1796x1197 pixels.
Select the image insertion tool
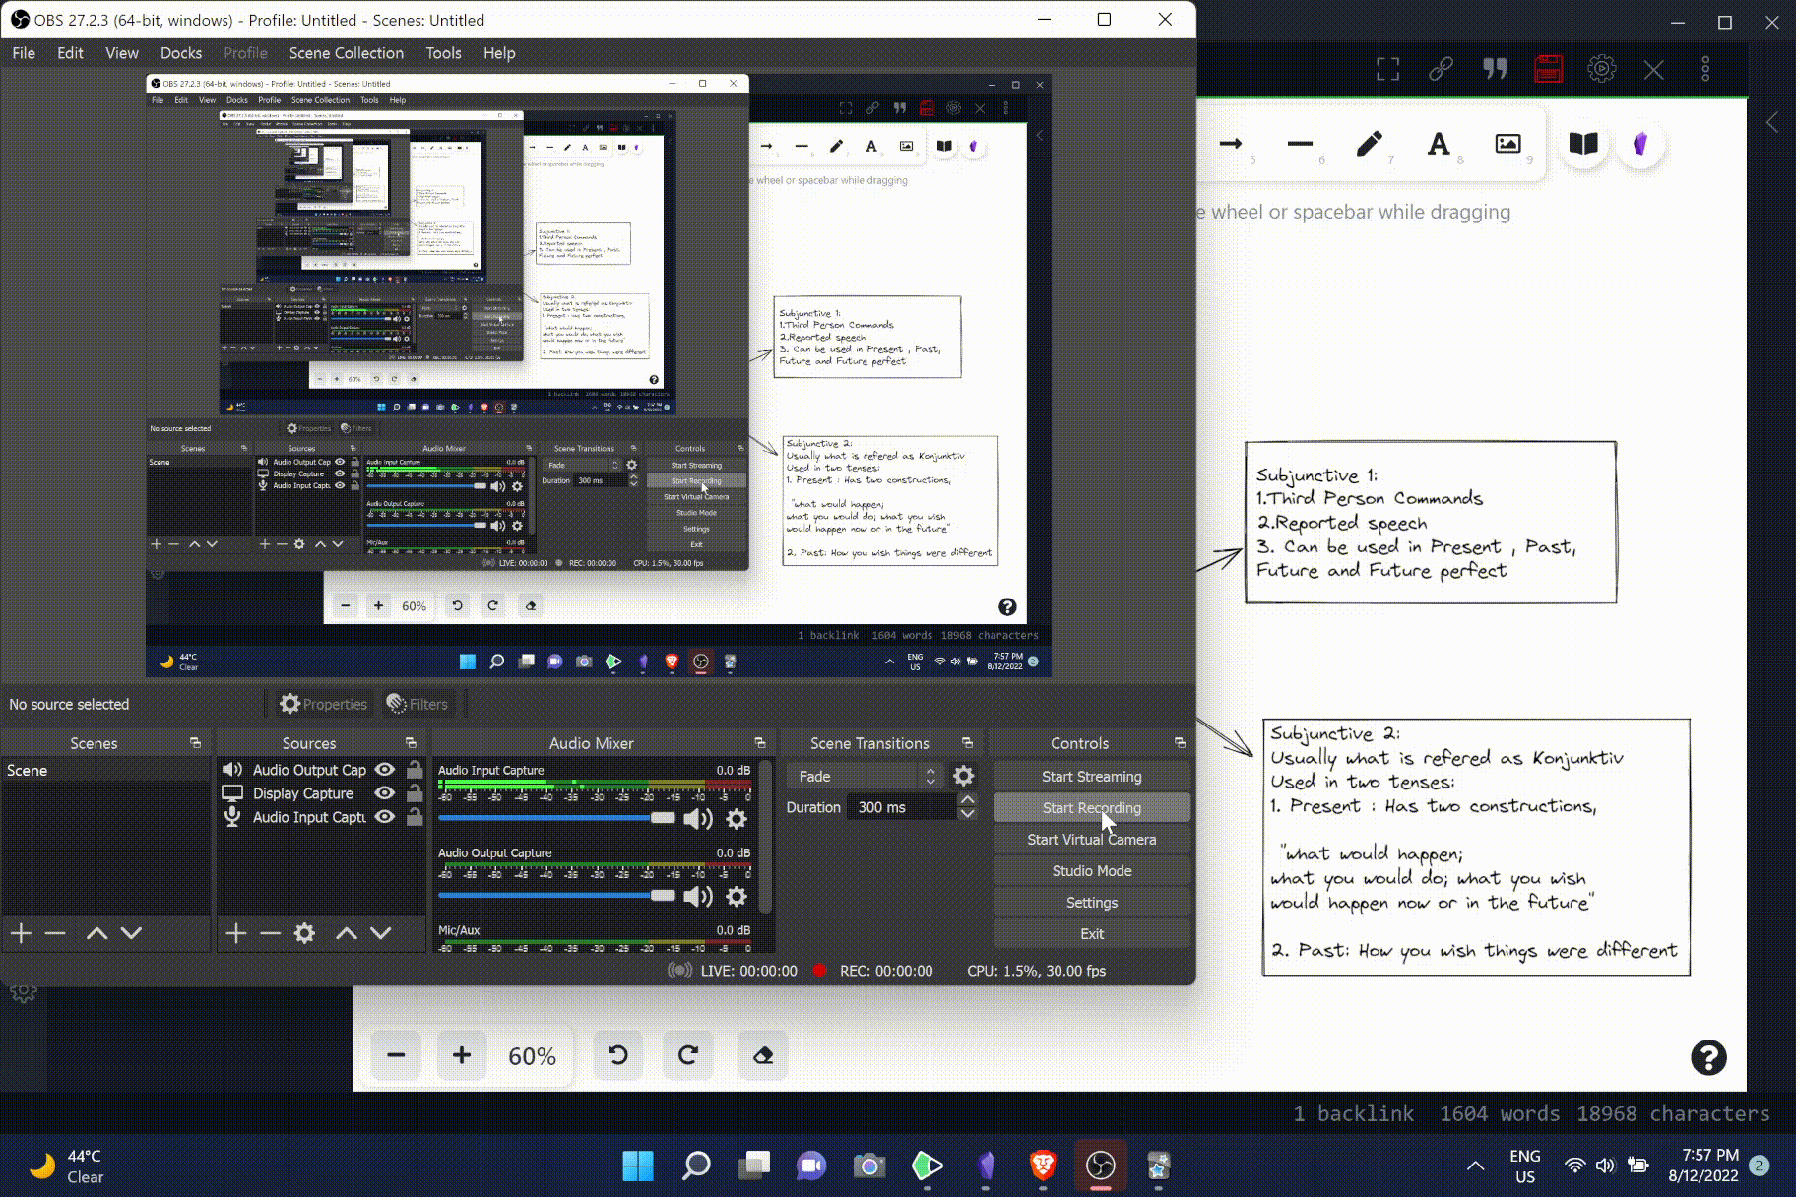[1507, 143]
